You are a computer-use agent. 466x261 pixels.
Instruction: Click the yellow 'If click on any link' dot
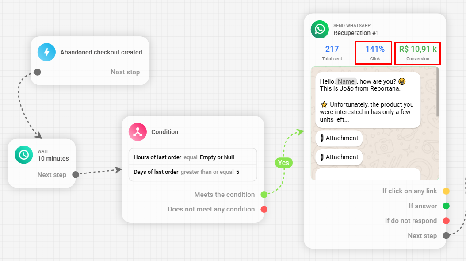click(446, 191)
